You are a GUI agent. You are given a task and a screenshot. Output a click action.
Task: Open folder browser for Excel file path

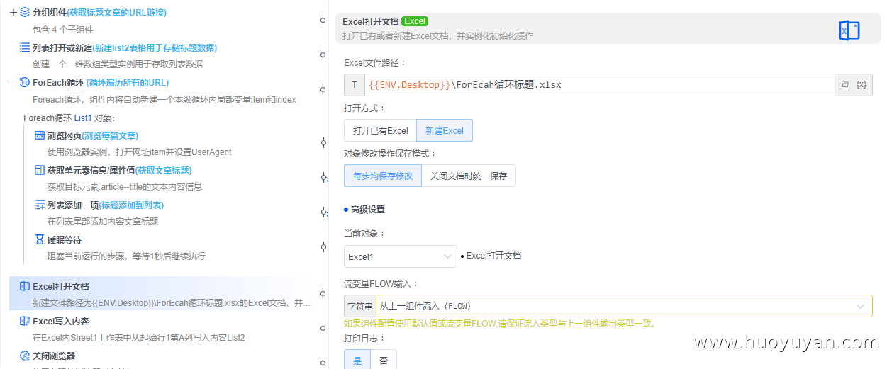(x=845, y=84)
